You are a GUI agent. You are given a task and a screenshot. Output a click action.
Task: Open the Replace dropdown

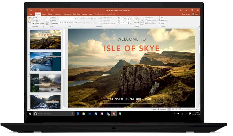click(163, 20)
